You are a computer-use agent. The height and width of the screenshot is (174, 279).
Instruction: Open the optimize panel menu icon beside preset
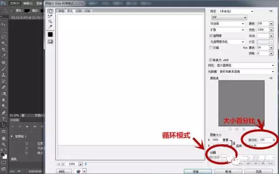271,11
